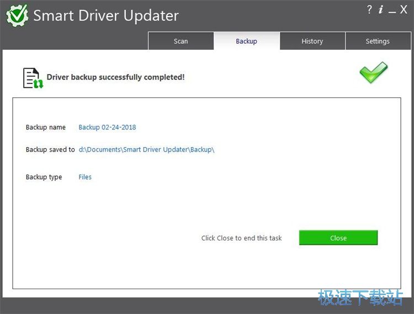Open the History tab
The height and width of the screenshot is (314, 414).
(312, 41)
